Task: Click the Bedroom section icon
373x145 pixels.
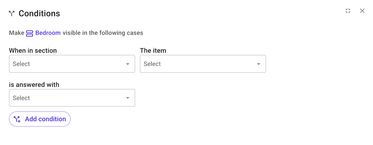Action: 29,33
